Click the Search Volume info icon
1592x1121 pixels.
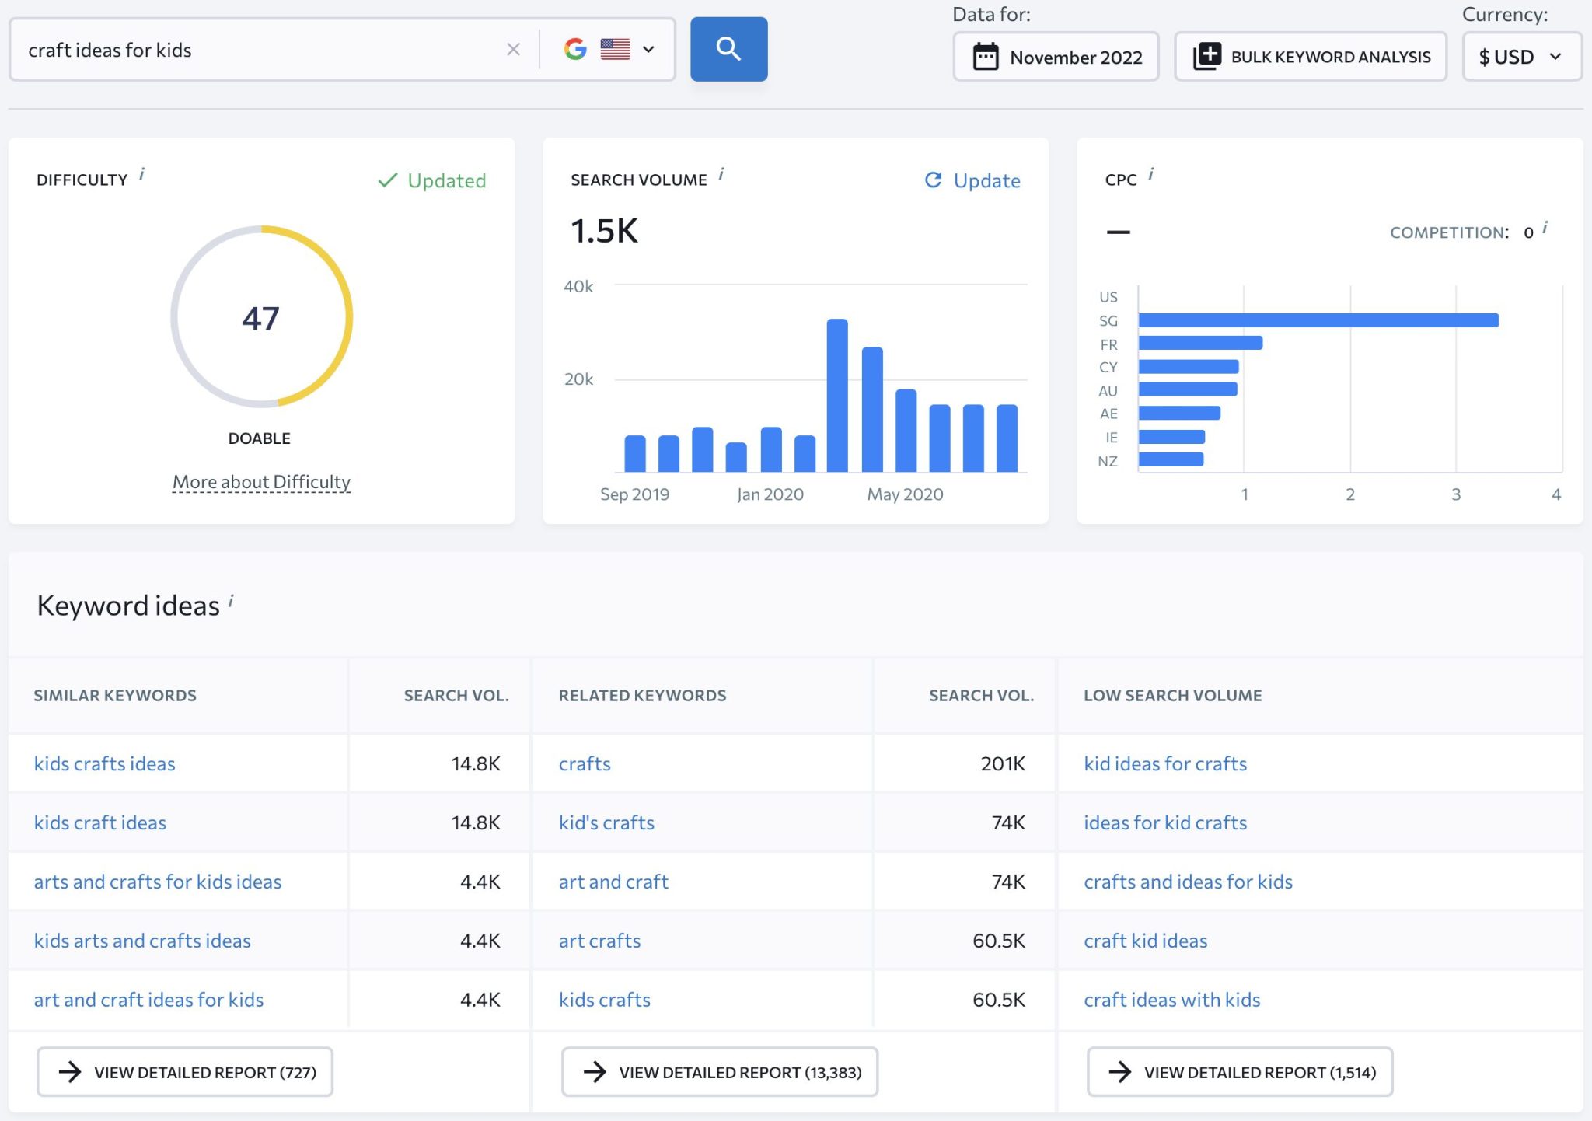tap(721, 175)
